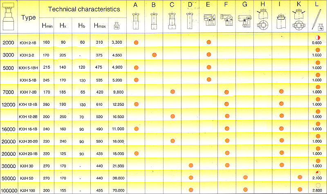The height and width of the screenshot is (194, 327).
Task: Click the type name "KXH 12-2B"
Action: click(x=28, y=117)
